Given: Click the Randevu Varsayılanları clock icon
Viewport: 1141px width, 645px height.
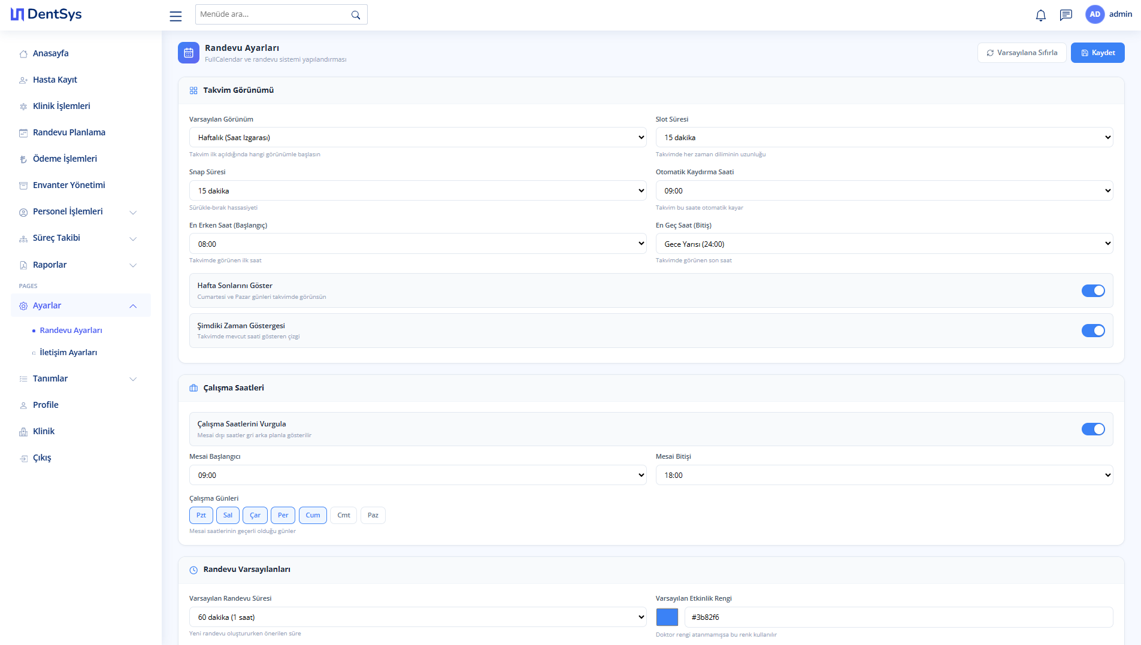Looking at the screenshot, I should (x=193, y=570).
